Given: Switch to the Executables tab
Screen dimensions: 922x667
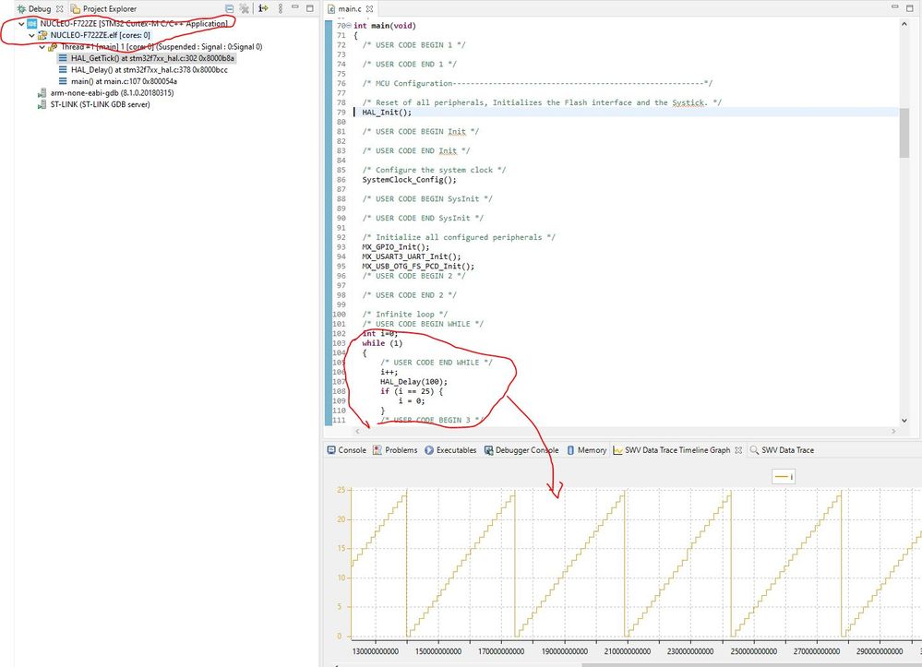Looking at the screenshot, I should tap(450, 450).
